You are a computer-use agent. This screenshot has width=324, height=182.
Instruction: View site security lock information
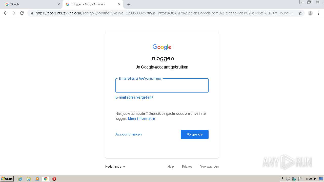pyautogui.click(x=32, y=13)
